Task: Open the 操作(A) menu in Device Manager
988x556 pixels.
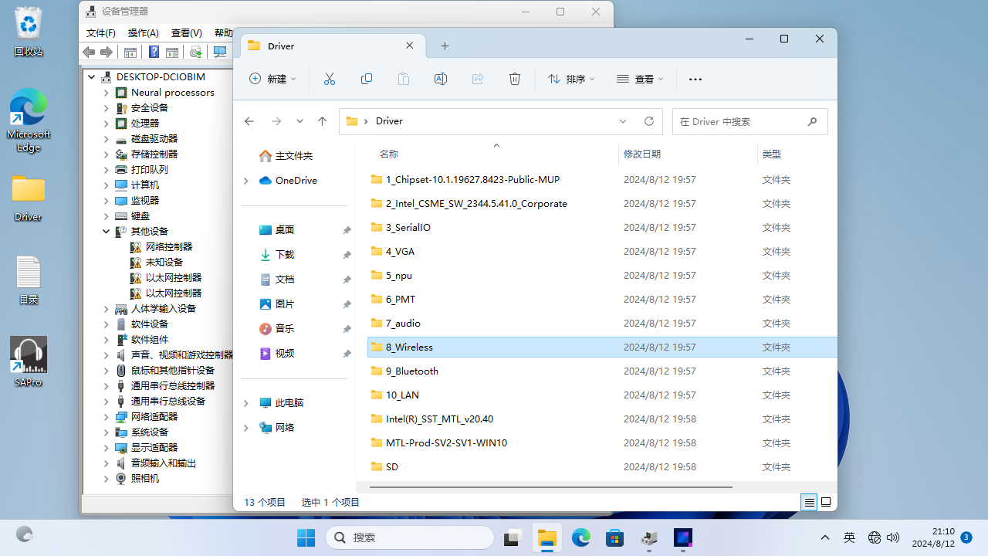Action: (143, 33)
